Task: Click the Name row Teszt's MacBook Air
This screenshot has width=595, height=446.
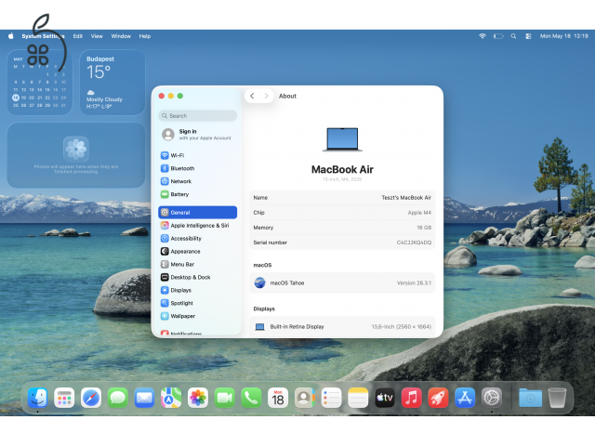Action: pyautogui.click(x=342, y=198)
